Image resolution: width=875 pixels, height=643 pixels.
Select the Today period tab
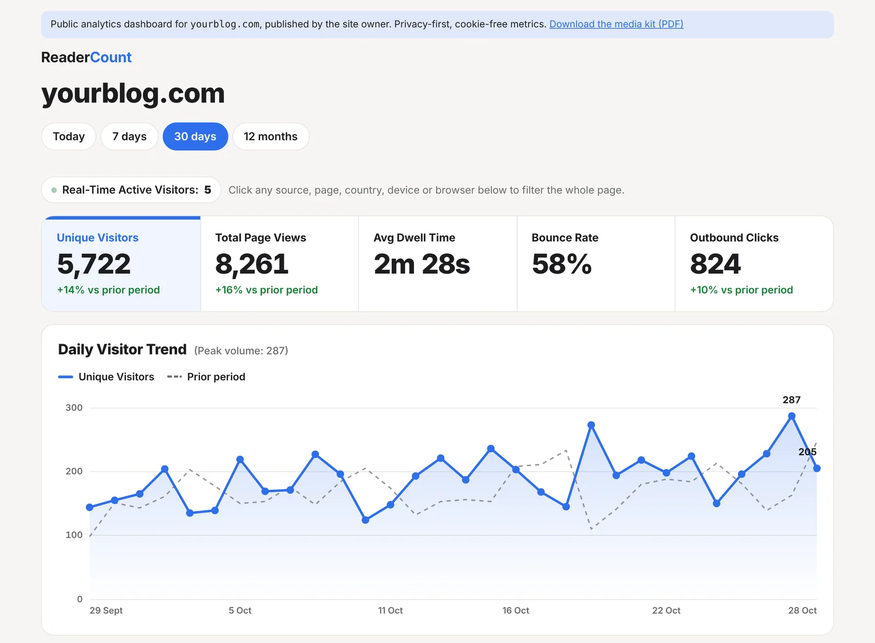coord(69,136)
